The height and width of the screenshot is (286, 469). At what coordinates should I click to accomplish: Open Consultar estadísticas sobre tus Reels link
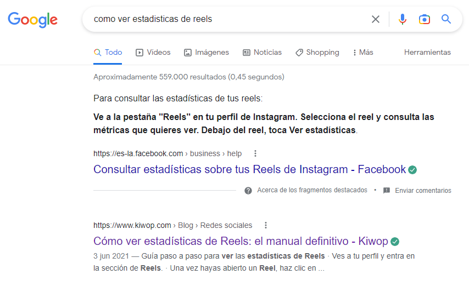tap(249, 169)
